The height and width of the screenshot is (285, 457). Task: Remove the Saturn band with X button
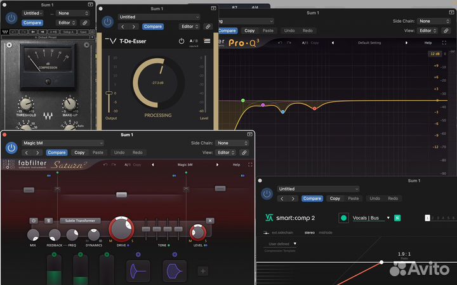[210, 220]
